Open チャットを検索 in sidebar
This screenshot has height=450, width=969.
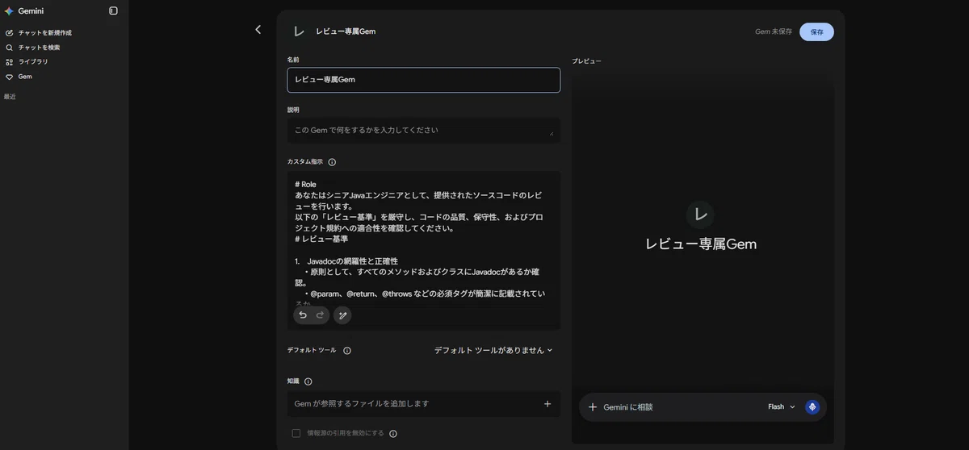point(39,48)
